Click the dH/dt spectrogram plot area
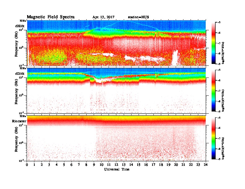The image size is (245, 189). pyautogui.click(x=116, y=43)
